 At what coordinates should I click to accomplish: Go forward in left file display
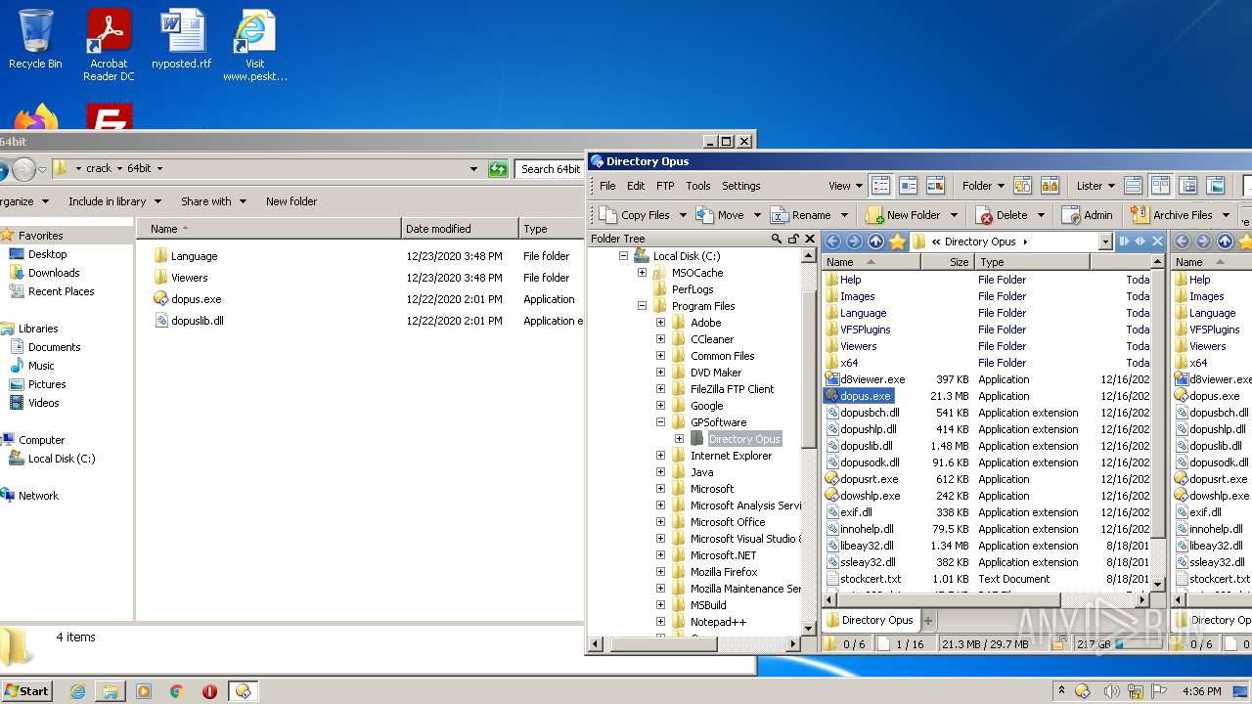[x=855, y=242]
